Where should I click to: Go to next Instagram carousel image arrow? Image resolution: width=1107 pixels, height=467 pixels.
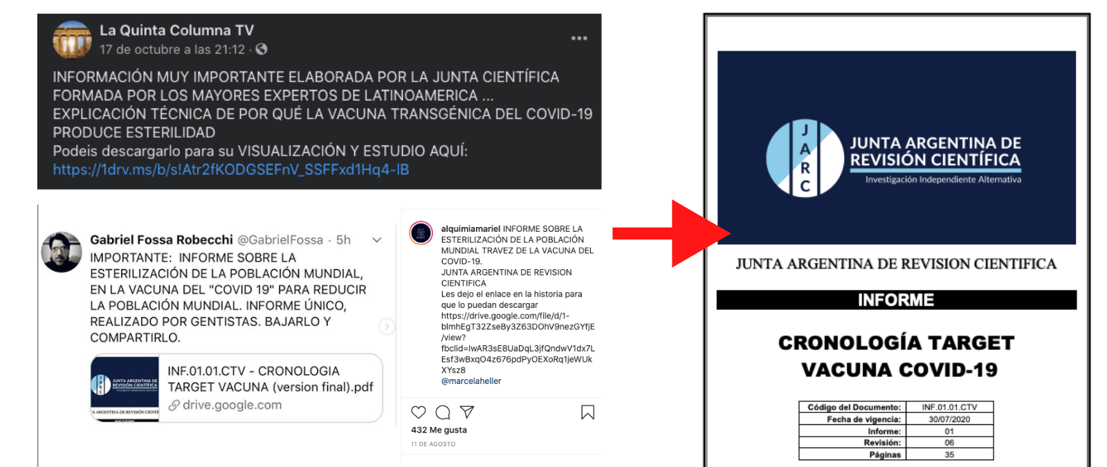click(x=387, y=326)
